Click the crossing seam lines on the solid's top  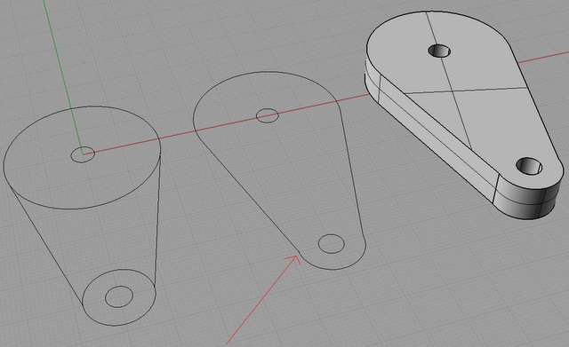(x=451, y=91)
